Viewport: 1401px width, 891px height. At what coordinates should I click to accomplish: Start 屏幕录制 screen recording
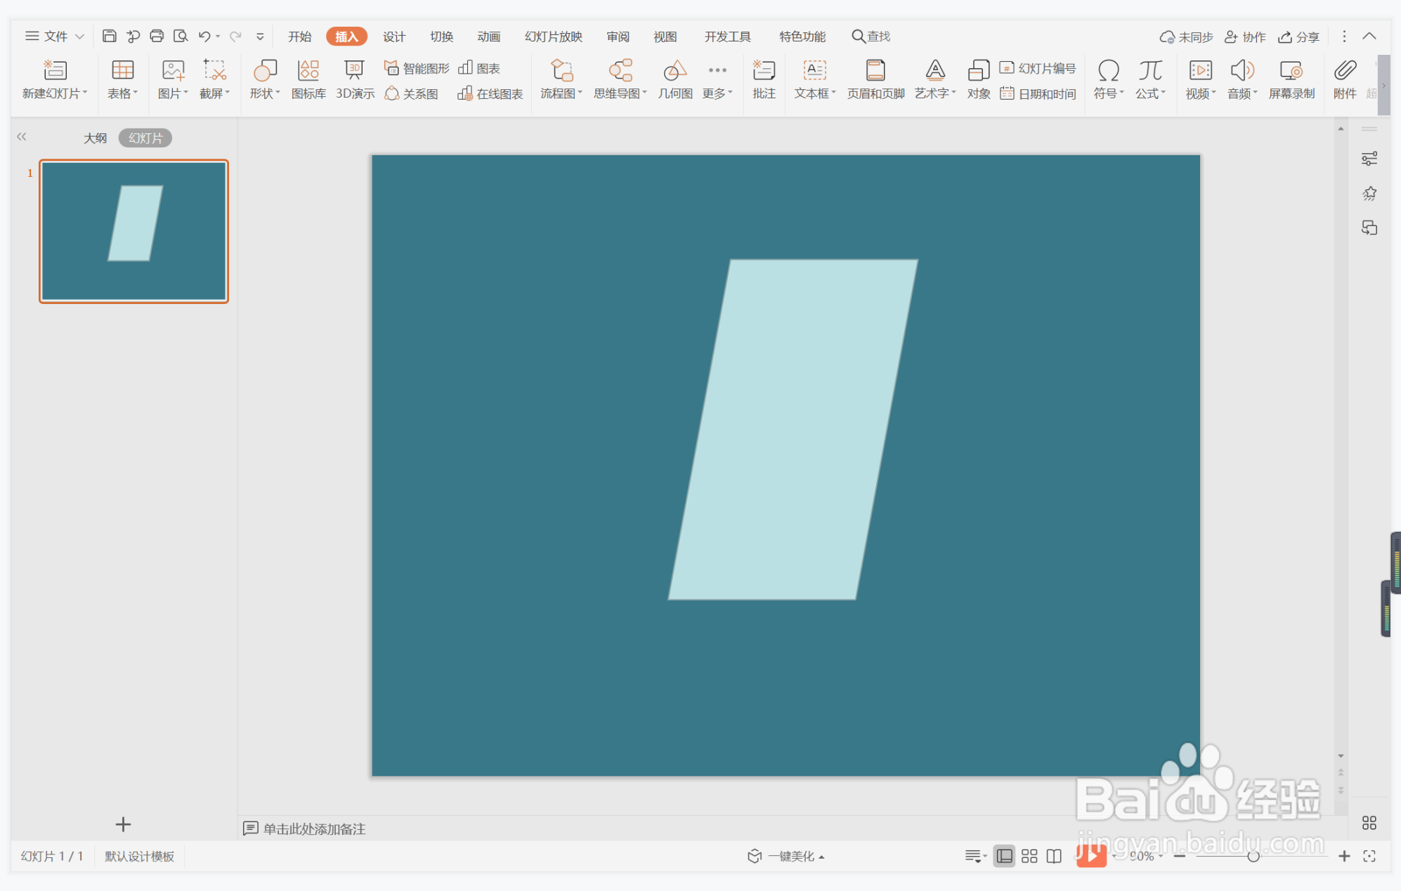[x=1291, y=79]
